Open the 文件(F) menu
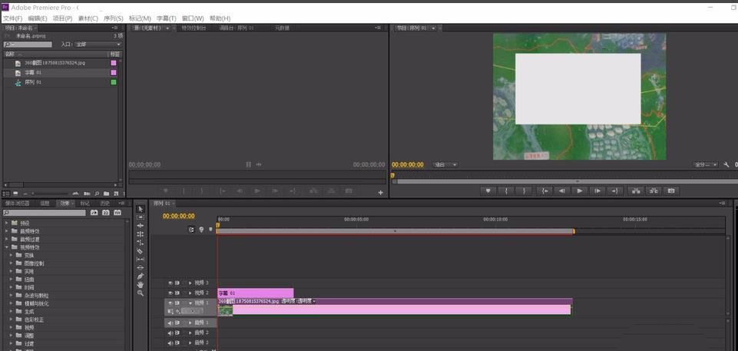Image resolution: width=738 pixels, height=351 pixels. tap(13, 18)
